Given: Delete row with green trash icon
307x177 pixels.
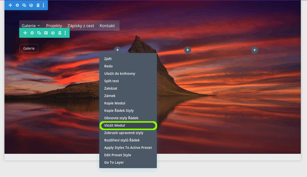Looking at the screenshot, I should [60, 33].
